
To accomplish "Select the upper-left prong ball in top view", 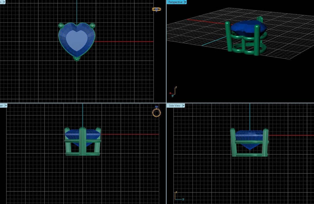I will tap(61, 25).
